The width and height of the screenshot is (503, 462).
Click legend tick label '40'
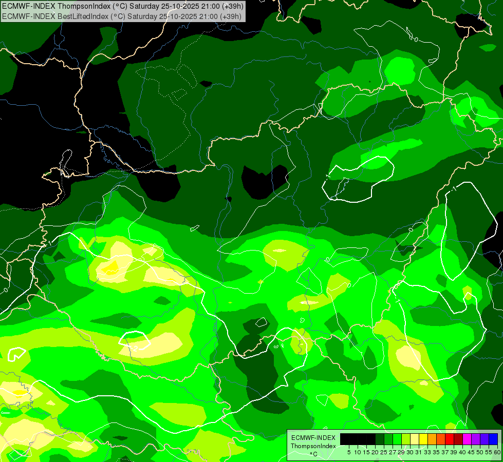tap(462, 452)
